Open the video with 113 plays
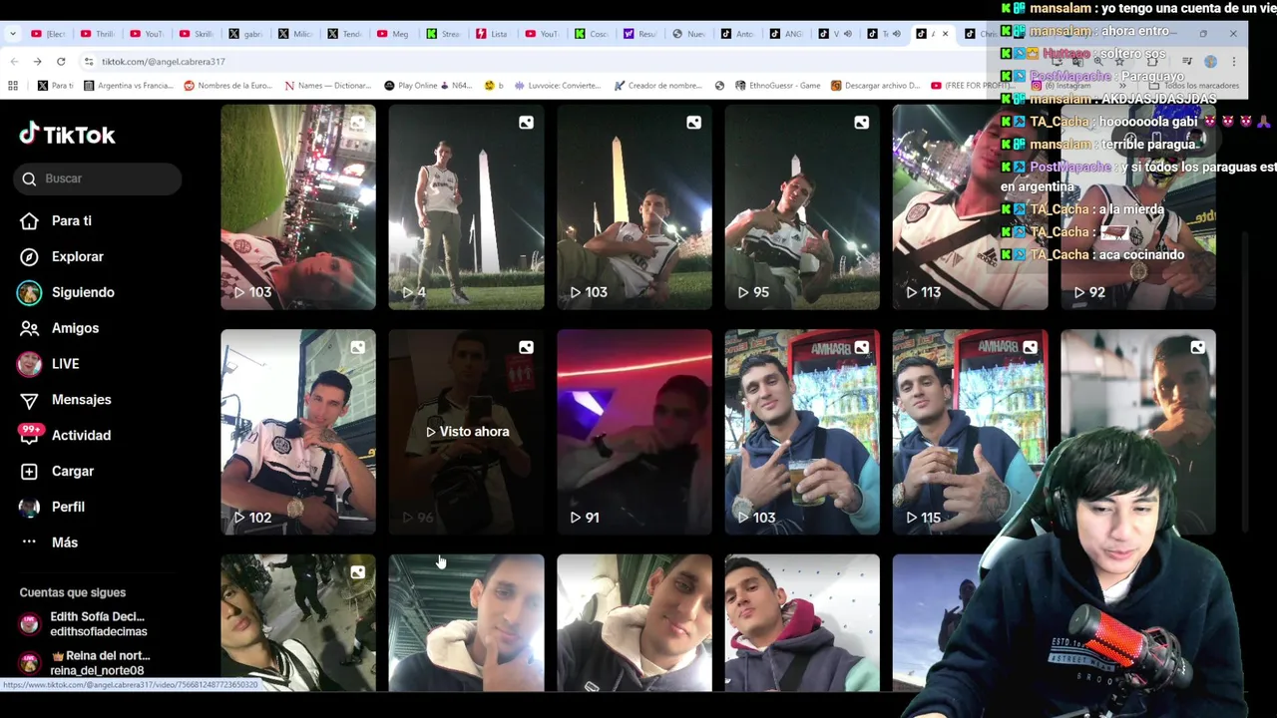This screenshot has width=1277, height=718. pos(970,206)
